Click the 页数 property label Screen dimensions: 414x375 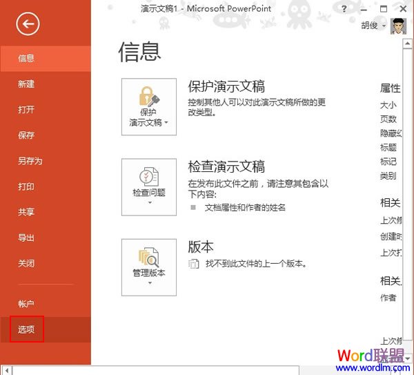[388, 119]
